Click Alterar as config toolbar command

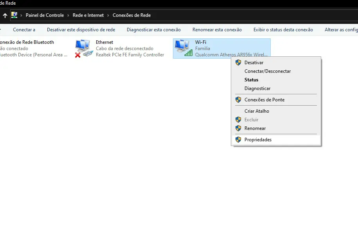pos(341,30)
